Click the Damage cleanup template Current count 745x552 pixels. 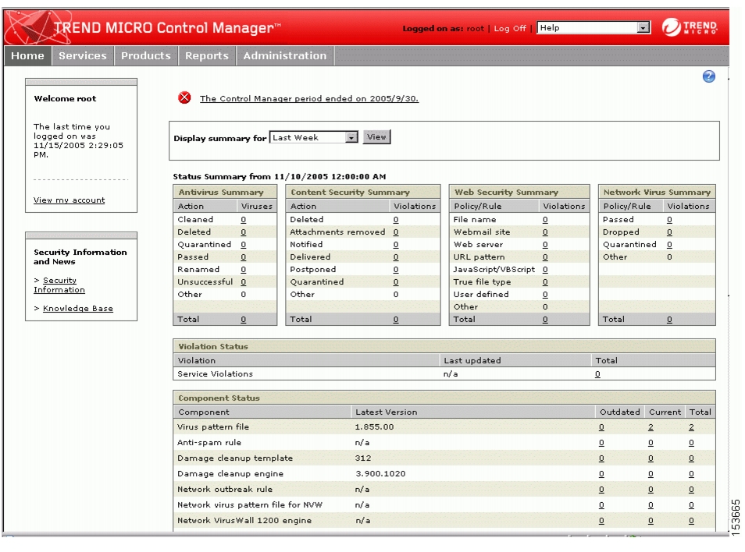click(651, 458)
